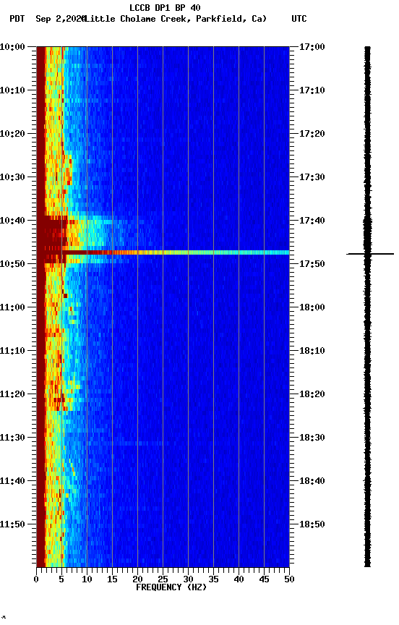The image size is (399, 625).
Task: Click the '11:10' PDT time label
Action: (12, 351)
